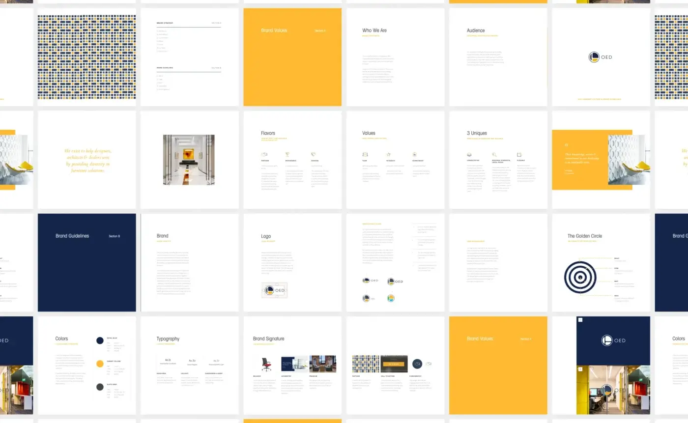688x423 pixels.
Task: Click the OED logo on the white cover page
Action: pos(600,57)
